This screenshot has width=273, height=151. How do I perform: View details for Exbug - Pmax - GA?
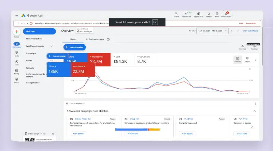[x=78, y=134]
